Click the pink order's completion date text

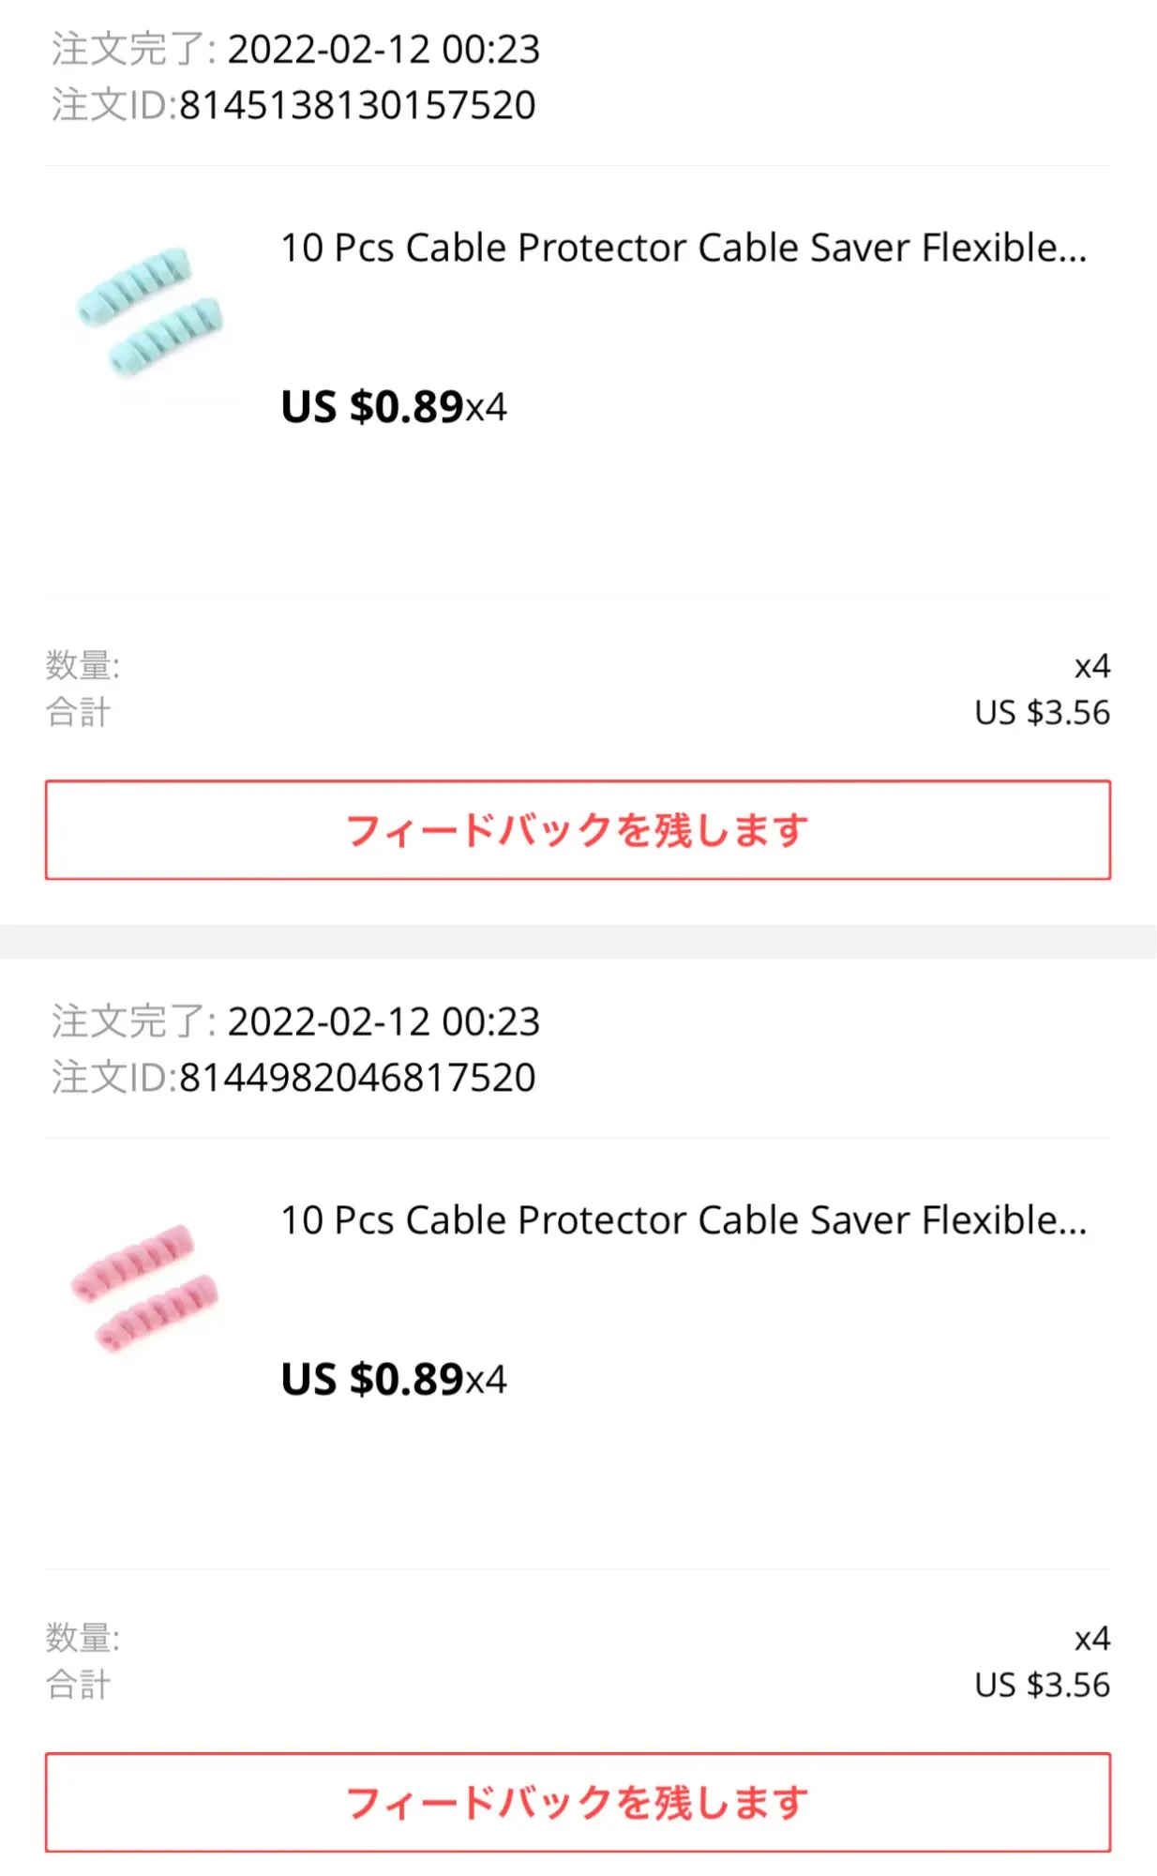pyautogui.click(x=383, y=1021)
